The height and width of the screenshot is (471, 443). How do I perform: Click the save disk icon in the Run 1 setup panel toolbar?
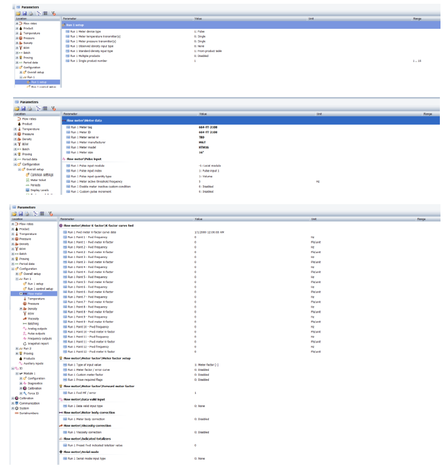point(24,13)
